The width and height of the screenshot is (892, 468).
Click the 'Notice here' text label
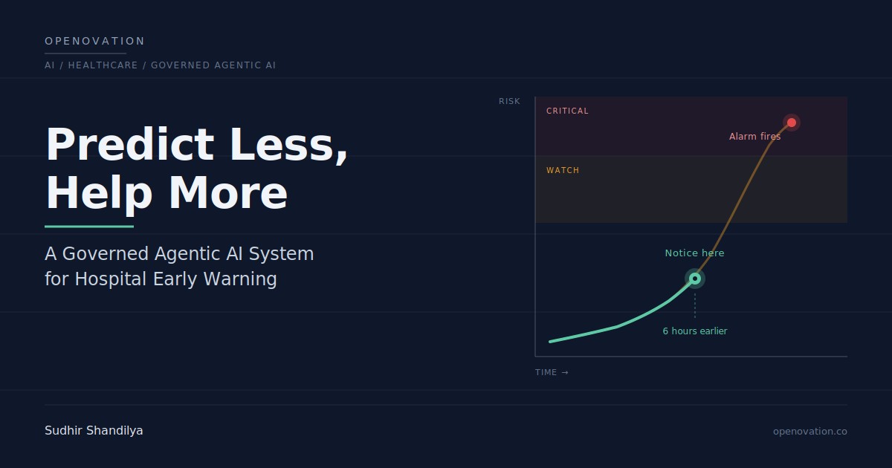coord(694,253)
